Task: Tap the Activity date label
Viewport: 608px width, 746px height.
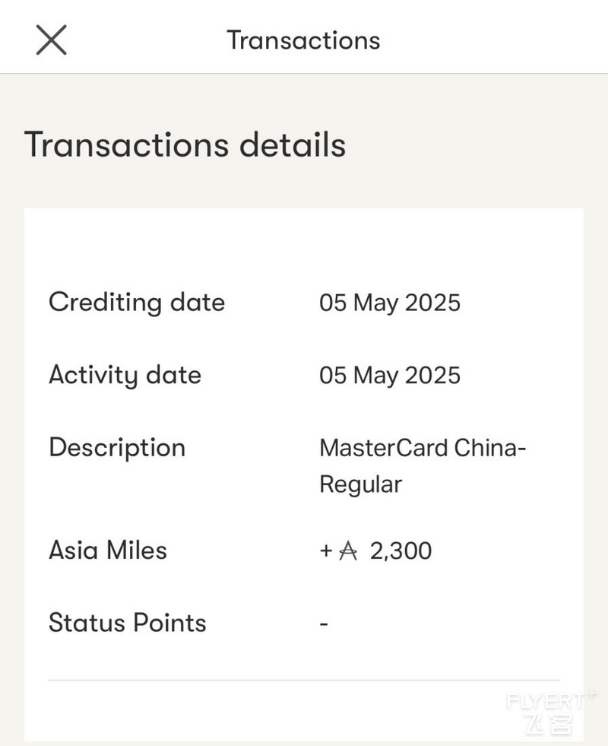Action: pos(125,375)
